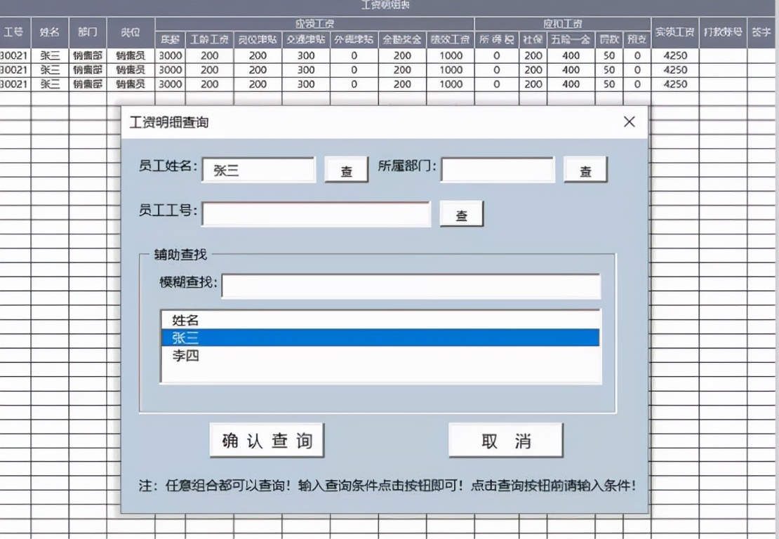Click the 查 button below, beside 员工工号
This screenshot has width=779, height=539.
tap(461, 214)
